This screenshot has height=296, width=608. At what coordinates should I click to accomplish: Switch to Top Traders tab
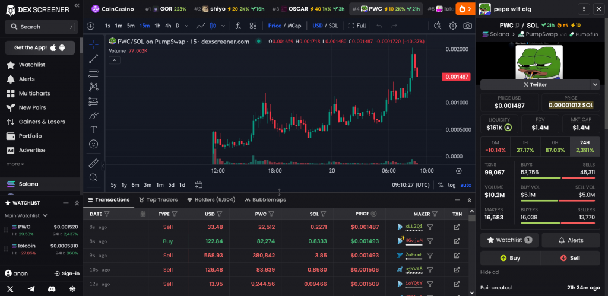158,200
